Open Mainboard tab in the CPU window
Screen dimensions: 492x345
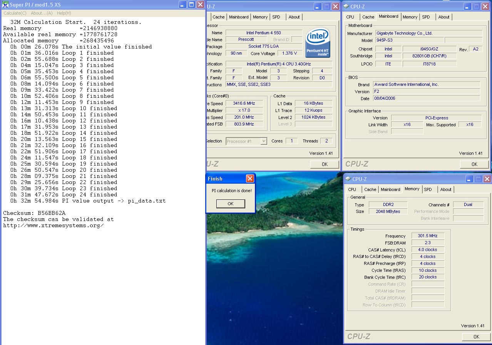point(239,17)
